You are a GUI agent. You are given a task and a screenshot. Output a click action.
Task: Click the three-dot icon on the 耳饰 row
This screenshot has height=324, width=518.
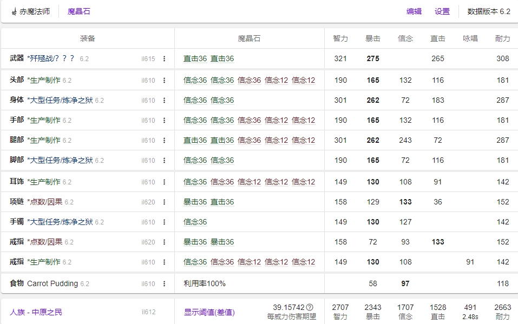tap(165, 182)
